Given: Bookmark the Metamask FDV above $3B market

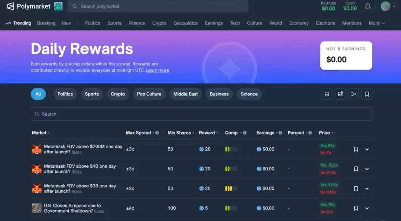Looking at the screenshot, I should (356, 189).
